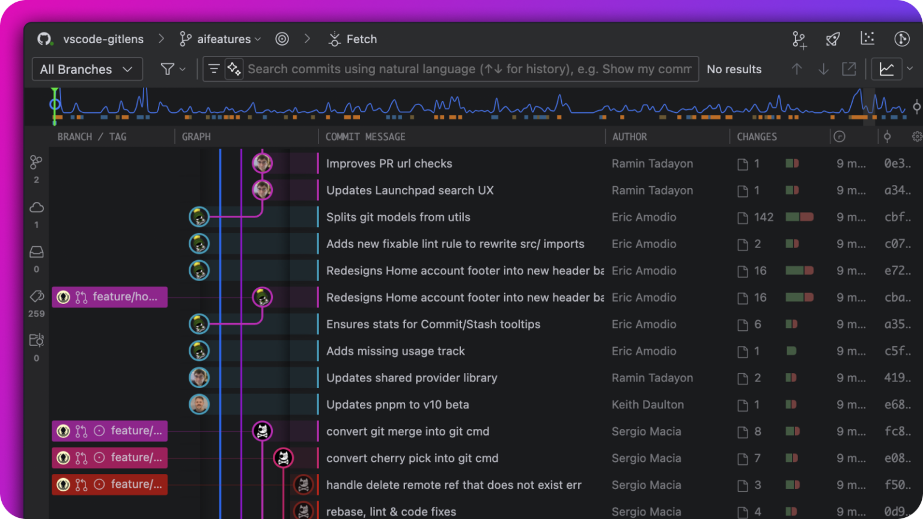923x519 pixels.
Task: Open the All Branches dropdown
Action: 87,68
